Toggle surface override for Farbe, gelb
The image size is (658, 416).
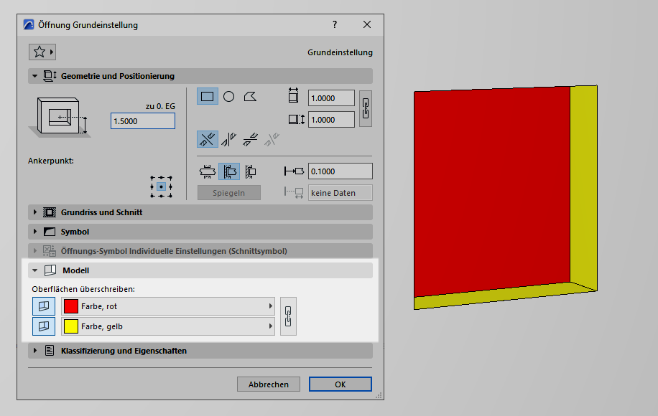coord(44,326)
